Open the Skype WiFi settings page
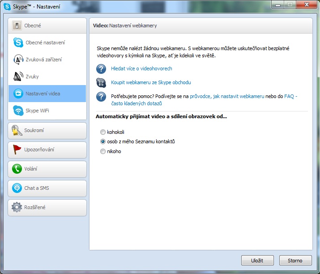This screenshot has width=320, height=274. 47,111
